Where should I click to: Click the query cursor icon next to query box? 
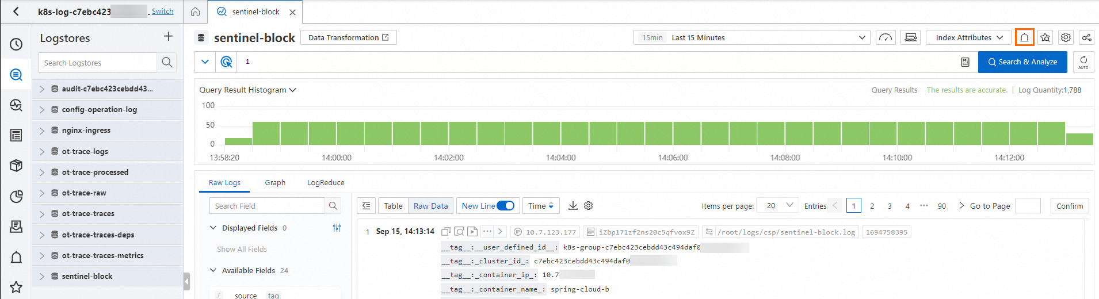coord(226,62)
